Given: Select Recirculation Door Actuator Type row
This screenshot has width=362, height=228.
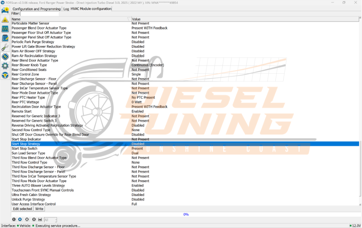Looking at the screenshot, I should [x=185, y=107].
